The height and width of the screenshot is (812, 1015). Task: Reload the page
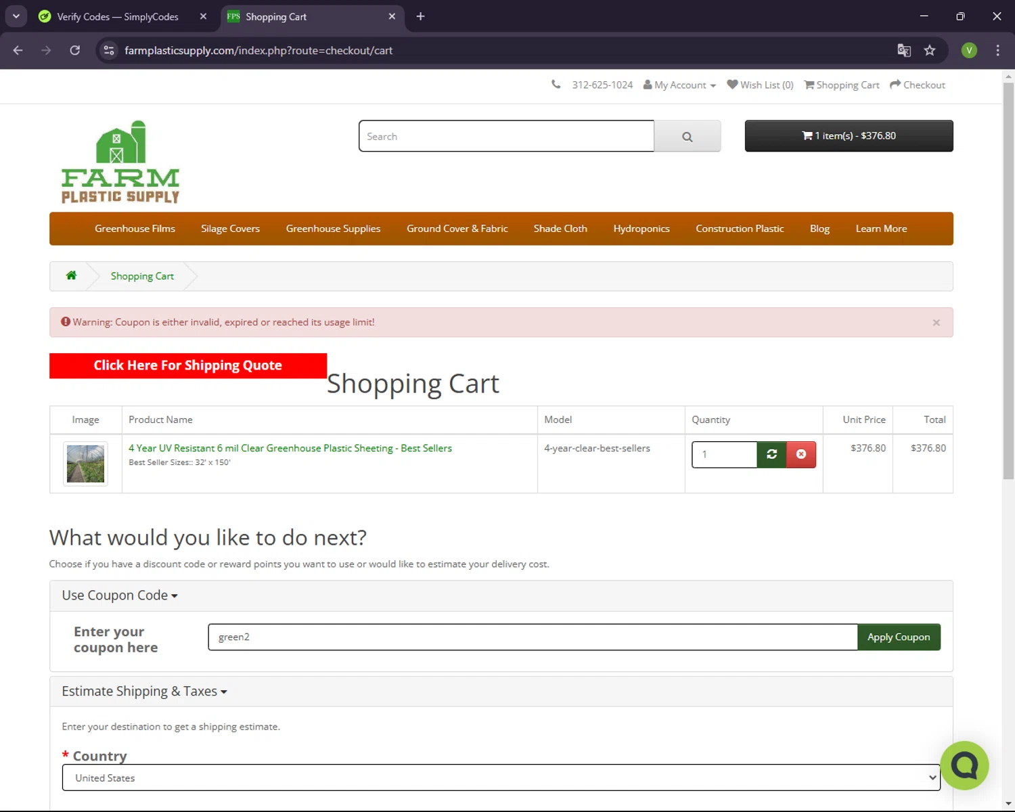[x=75, y=50]
